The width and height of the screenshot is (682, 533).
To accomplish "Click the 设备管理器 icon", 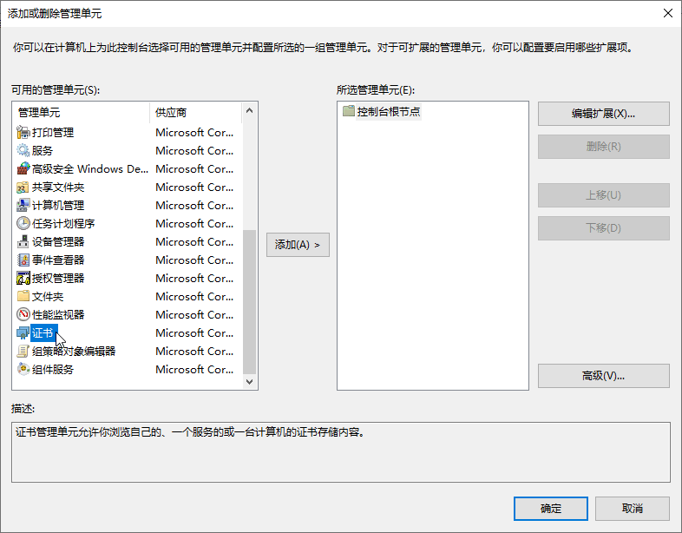I will [x=23, y=241].
